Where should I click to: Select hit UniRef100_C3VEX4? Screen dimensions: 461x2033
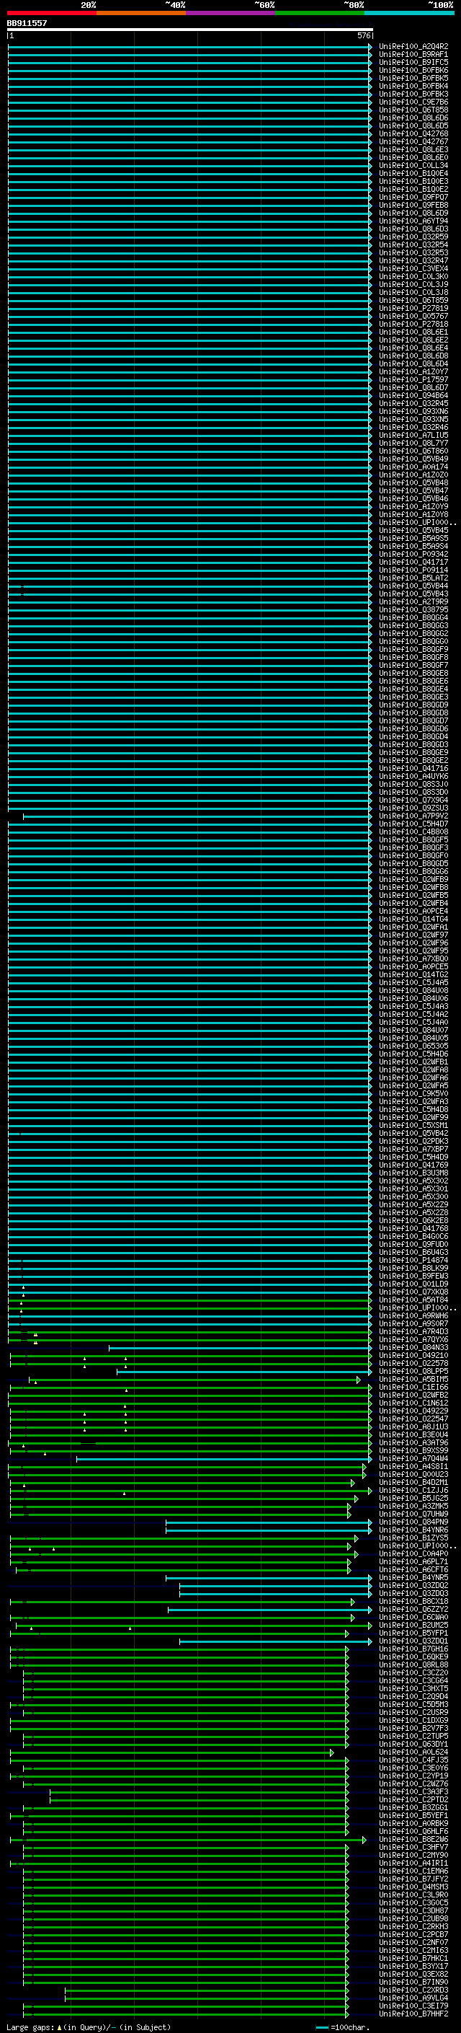coord(413,269)
